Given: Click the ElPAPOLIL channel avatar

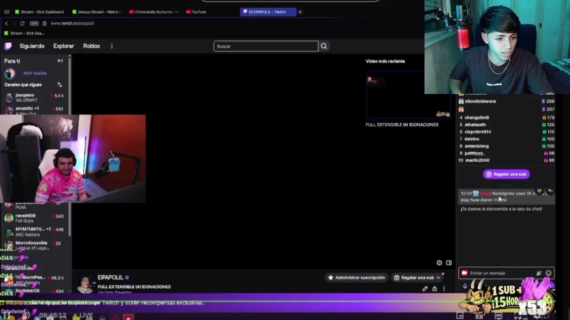Looking at the screenshot, I should tap(85, 284).
